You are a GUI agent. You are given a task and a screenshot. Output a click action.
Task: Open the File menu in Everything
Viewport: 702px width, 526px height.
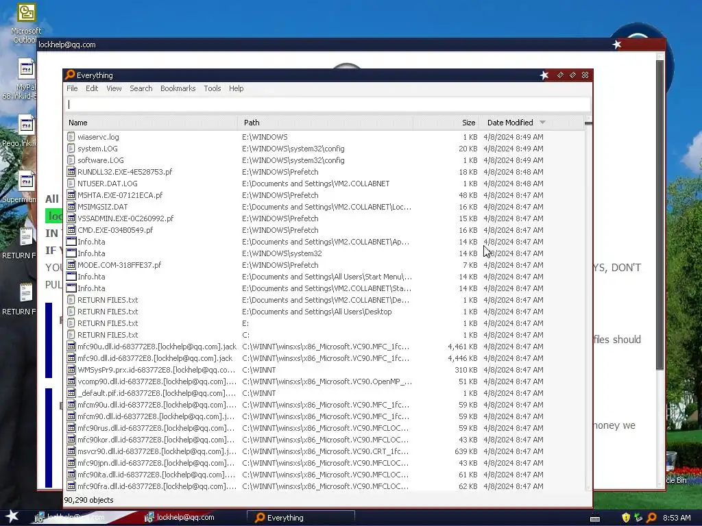pyautogui.click(x=72, y=88)
